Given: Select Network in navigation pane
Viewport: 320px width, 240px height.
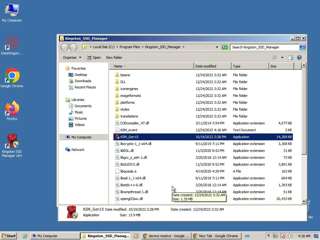Looking at the screenshot, I should coord(78,150).
